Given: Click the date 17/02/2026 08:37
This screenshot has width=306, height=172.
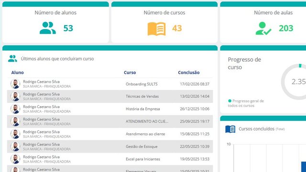Looking at the screenshot, I should (195, 84).
